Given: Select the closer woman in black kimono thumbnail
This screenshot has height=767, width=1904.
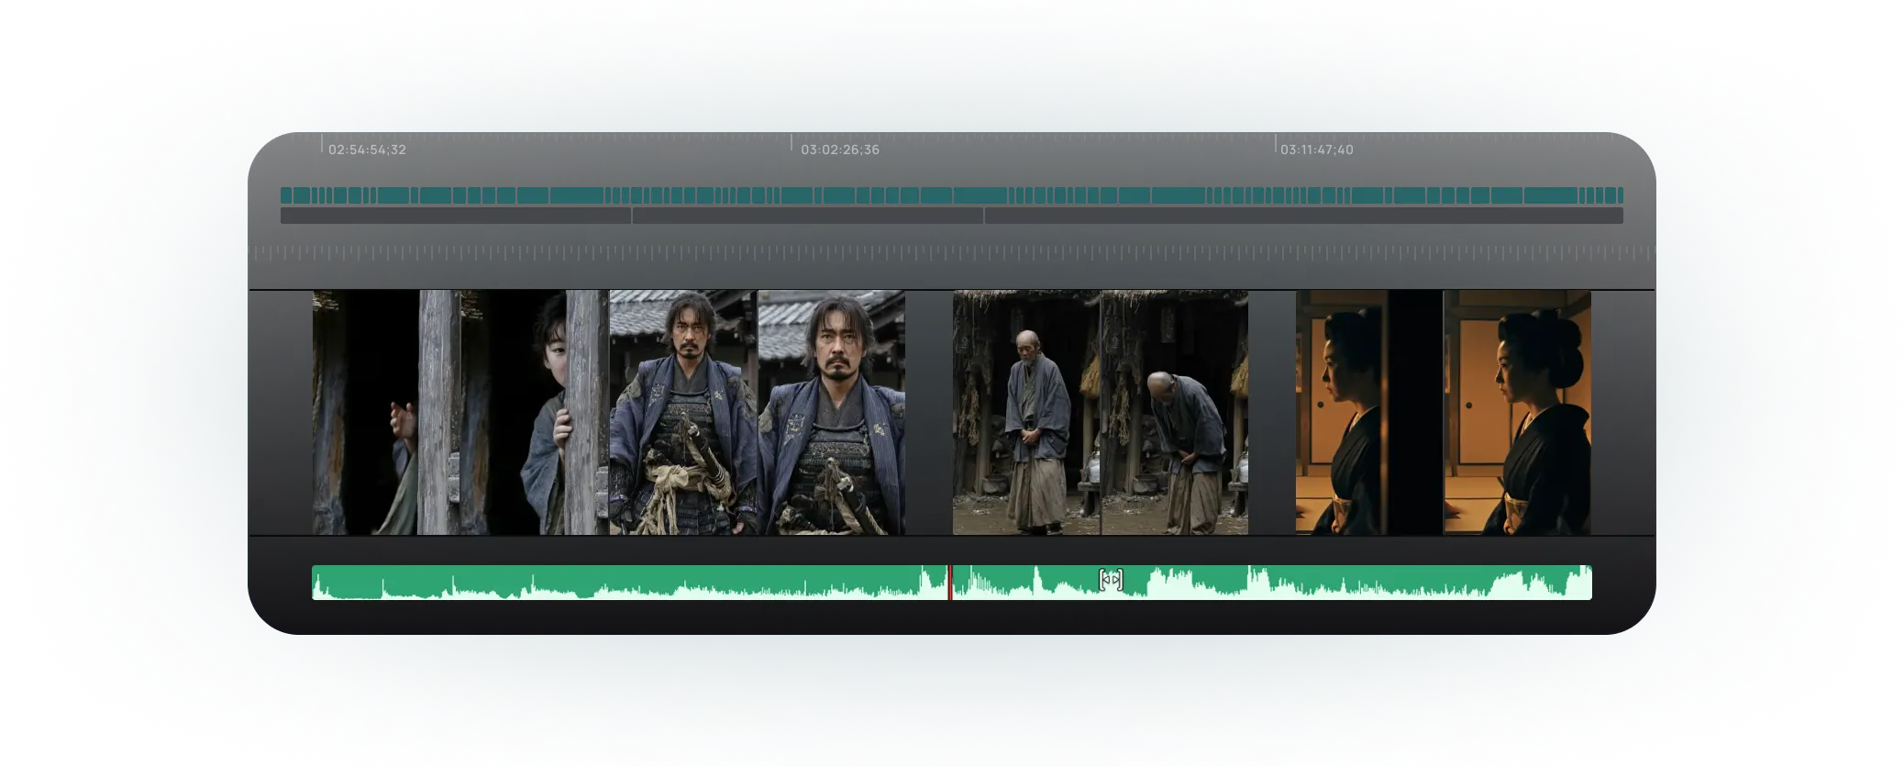Looking at the screenshot, I should [x=1518, y=413].
